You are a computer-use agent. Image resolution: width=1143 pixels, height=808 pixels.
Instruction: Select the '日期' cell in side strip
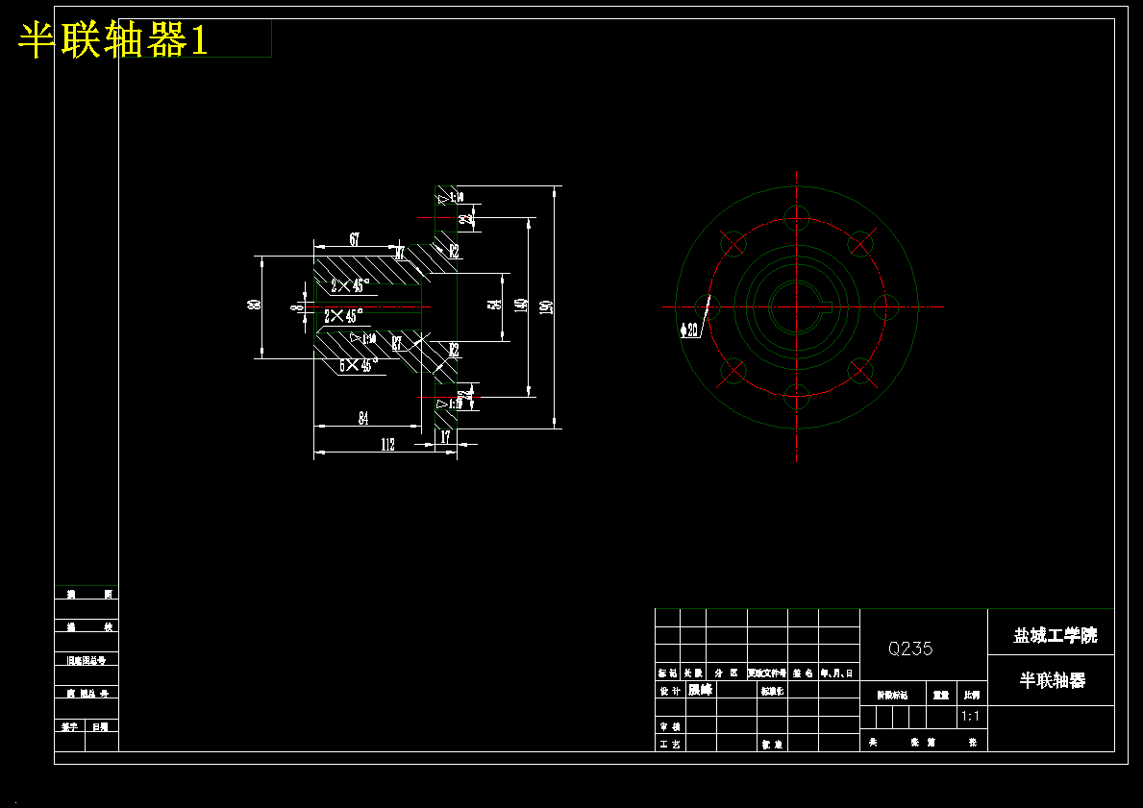click(101, 726)
